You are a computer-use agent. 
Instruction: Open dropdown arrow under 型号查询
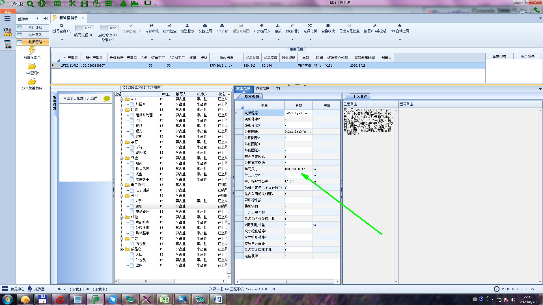[x=62, y=40]
